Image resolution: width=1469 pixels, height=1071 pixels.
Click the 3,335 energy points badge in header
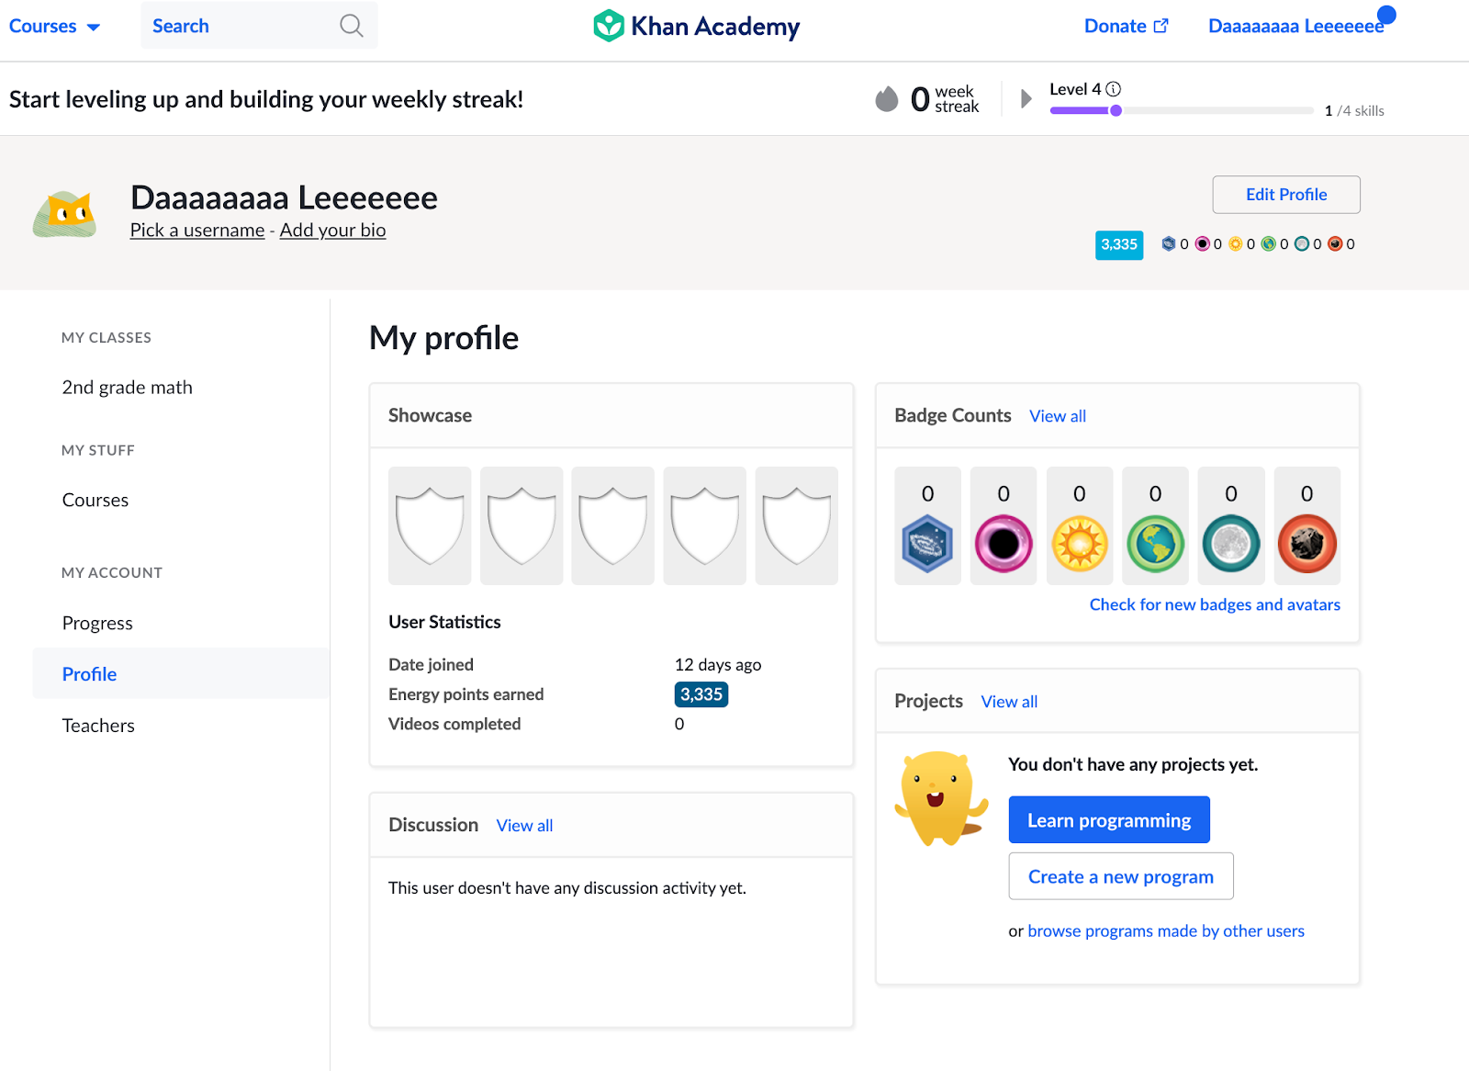(x=1119, y=244)
